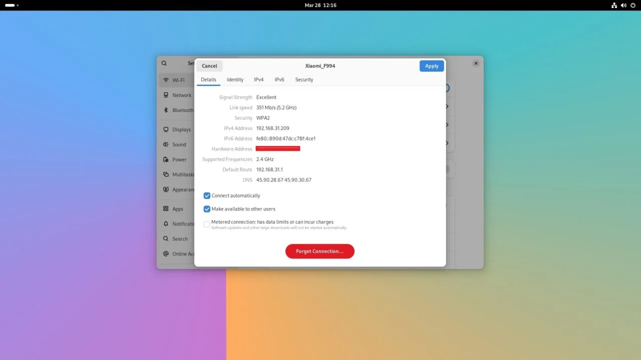641x360 pixels.
Task: Open Displays via its sidebar icon
Action: [166, 129]
